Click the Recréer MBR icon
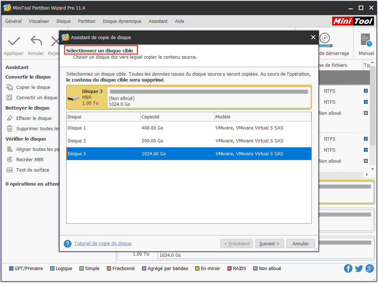378x283 pixels. (10, 160)
